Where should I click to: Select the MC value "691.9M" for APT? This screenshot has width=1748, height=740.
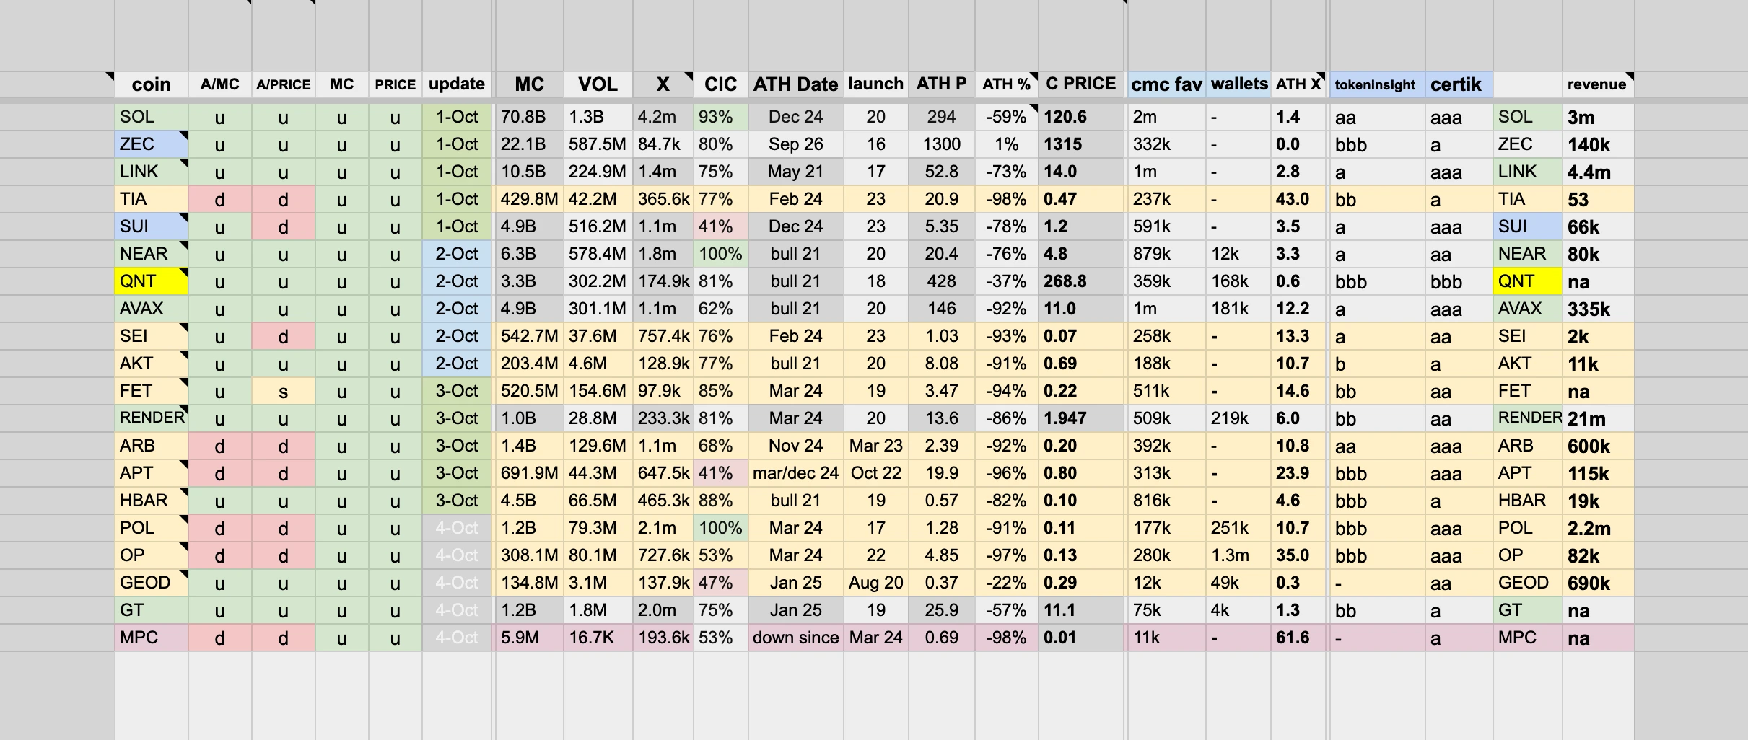pyautogui.click(x=529, y=473)
